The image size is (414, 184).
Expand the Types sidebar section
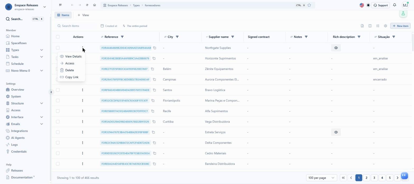(x=41, y=50)
